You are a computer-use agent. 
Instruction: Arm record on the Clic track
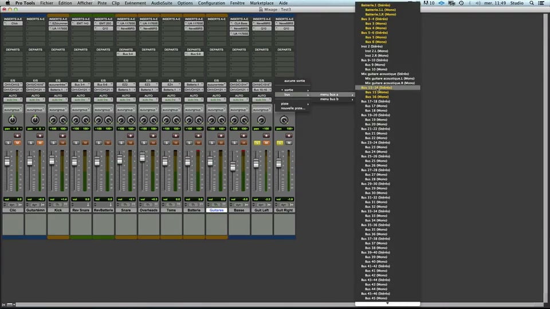[17, 136]
